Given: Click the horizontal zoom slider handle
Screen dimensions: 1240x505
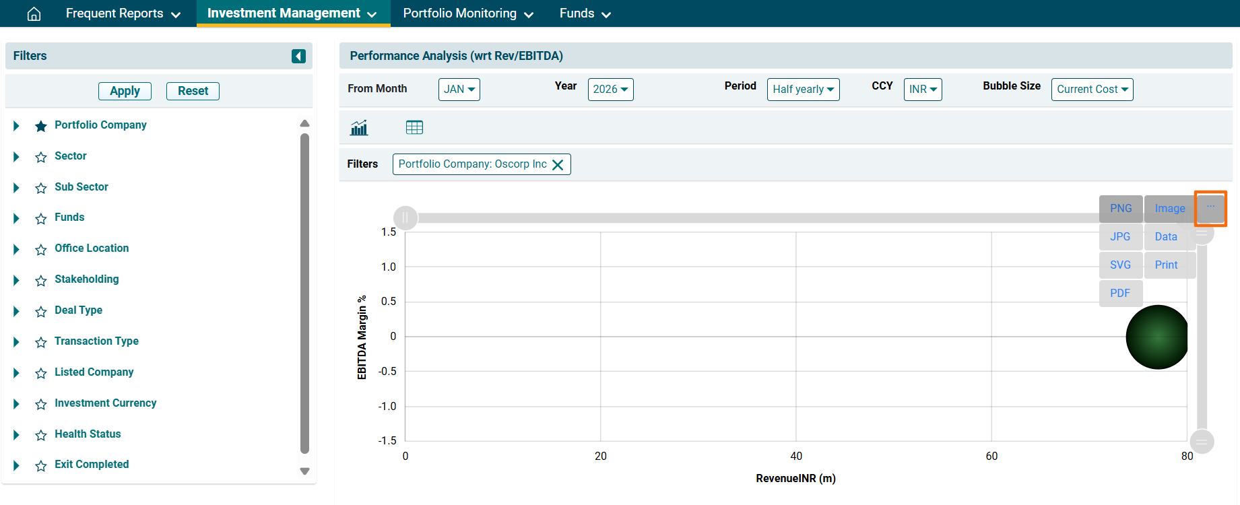Looking at the screenshot, I should [405, 217].
